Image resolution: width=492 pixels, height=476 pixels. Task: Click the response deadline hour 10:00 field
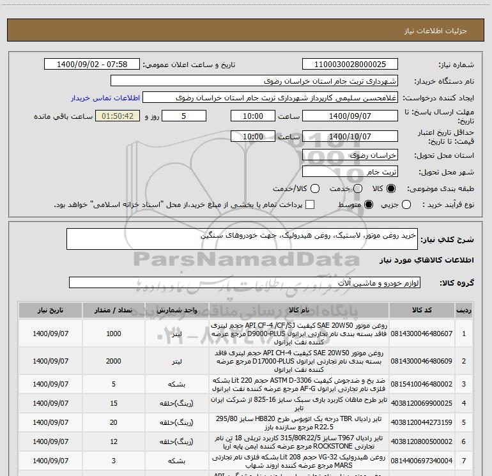[253, 116]
